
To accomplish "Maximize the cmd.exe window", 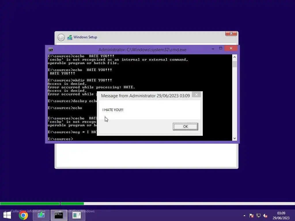I will (x=220, y=48).
